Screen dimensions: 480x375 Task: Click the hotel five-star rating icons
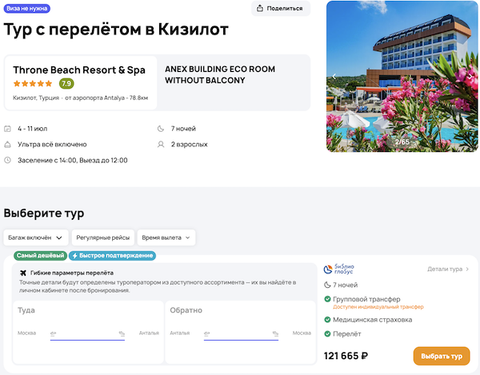33,83
